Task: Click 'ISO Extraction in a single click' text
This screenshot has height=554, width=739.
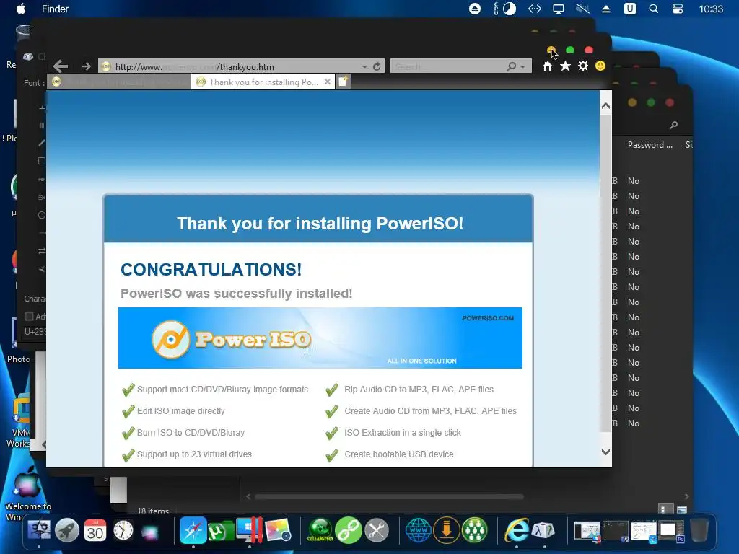Action: click(x=403, y=433)
